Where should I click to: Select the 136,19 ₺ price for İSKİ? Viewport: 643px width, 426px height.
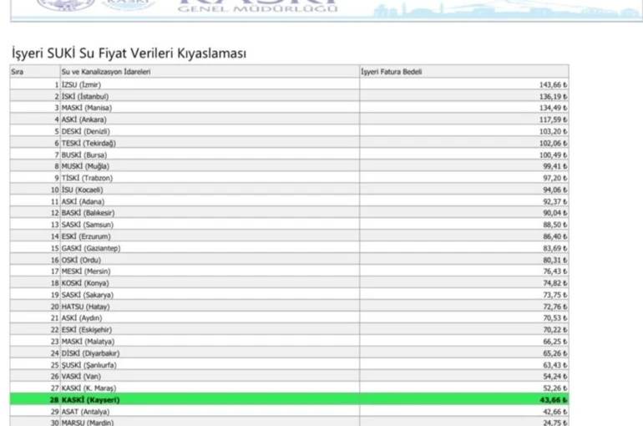click(552, 96)
